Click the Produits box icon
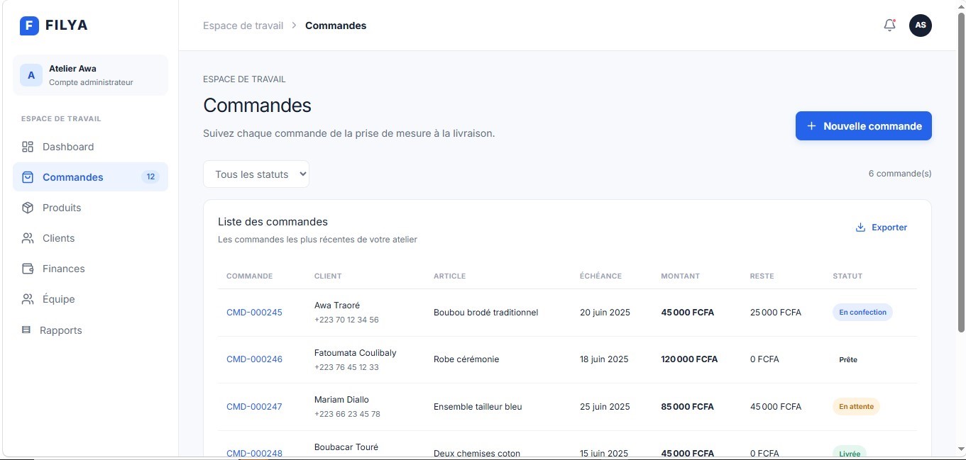 pyautogui.click(x=28, y=208)
